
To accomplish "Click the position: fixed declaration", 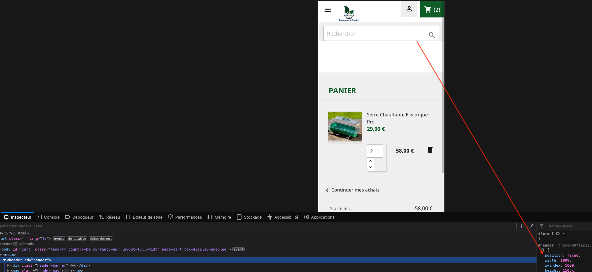I will pos(562,255).
